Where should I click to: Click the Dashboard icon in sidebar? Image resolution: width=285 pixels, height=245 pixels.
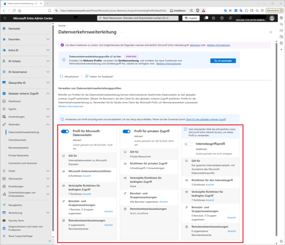(4, 101)
